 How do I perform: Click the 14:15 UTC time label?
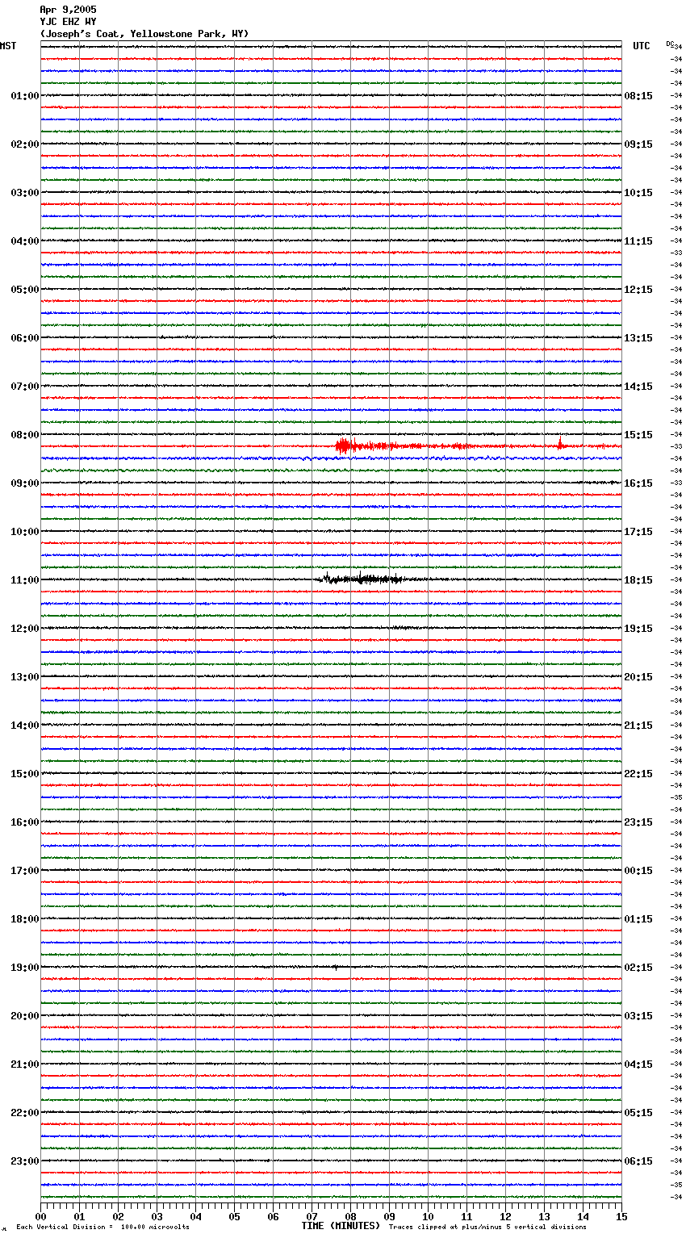pyautogui.click(x=638, y=387)
